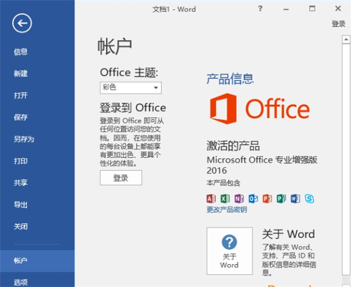Open the 打印 page
Image resolution: width=351 pixels, height=287 pixels.
(x=20, y=161)
